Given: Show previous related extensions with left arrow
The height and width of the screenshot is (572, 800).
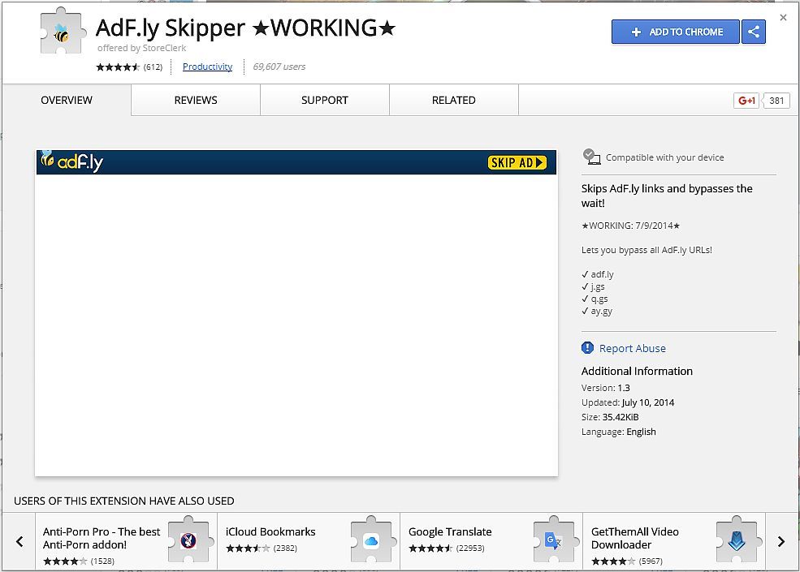Looking at the screenshot, I should pos(19,541).
